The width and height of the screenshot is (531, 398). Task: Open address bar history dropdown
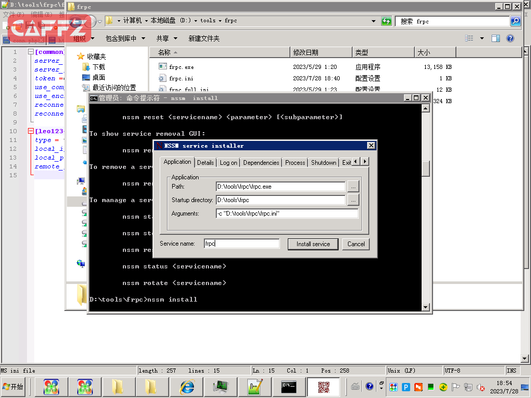(374, 21)
